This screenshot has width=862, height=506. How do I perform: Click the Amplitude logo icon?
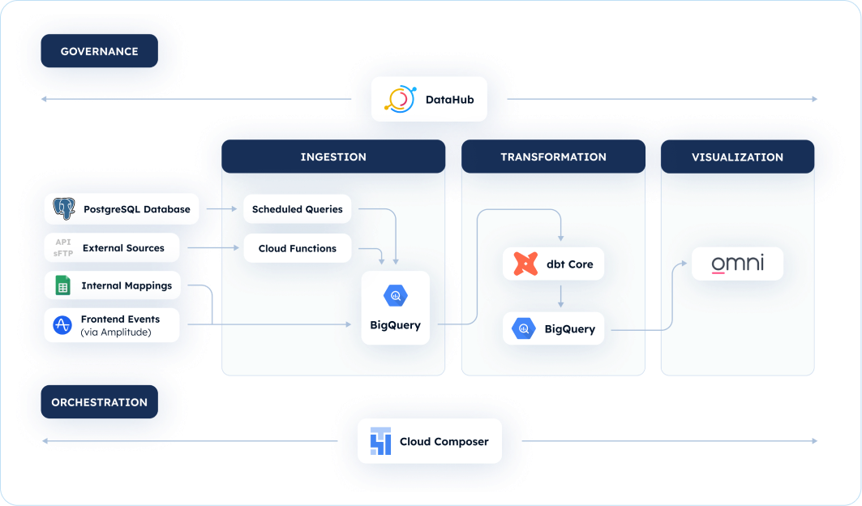coord(62,325)
